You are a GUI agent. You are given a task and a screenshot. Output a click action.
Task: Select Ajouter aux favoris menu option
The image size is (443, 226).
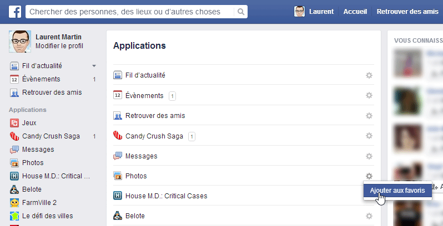point(397,191)
